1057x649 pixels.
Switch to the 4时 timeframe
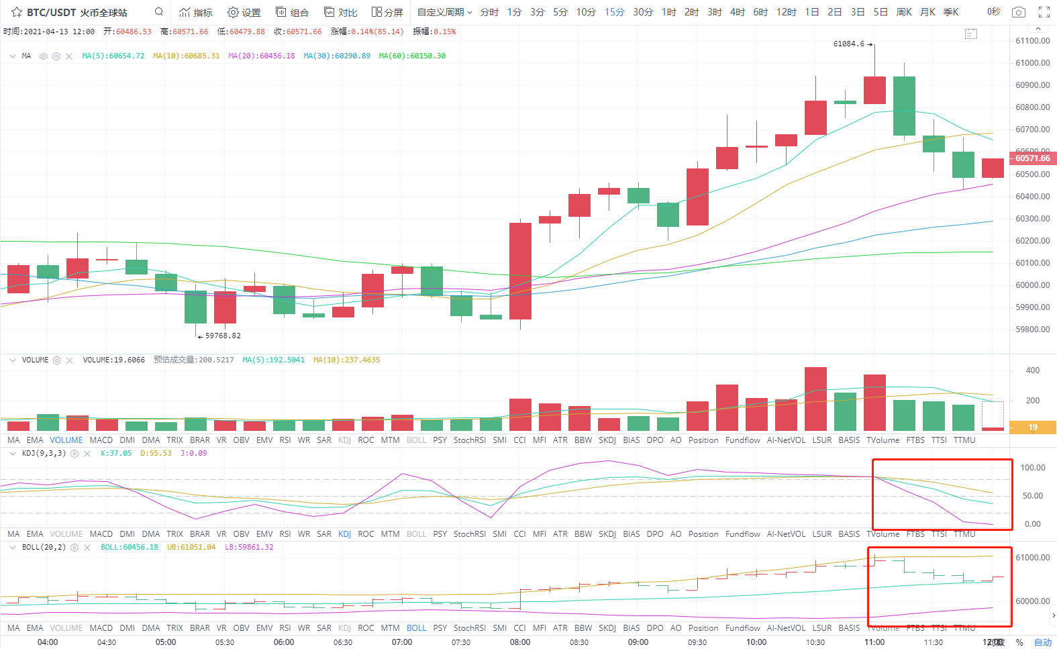click(x=738, y=12)
